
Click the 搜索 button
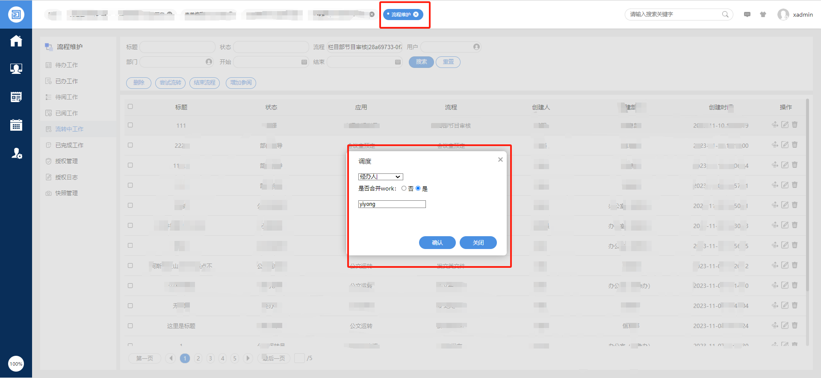coord(421,62)
